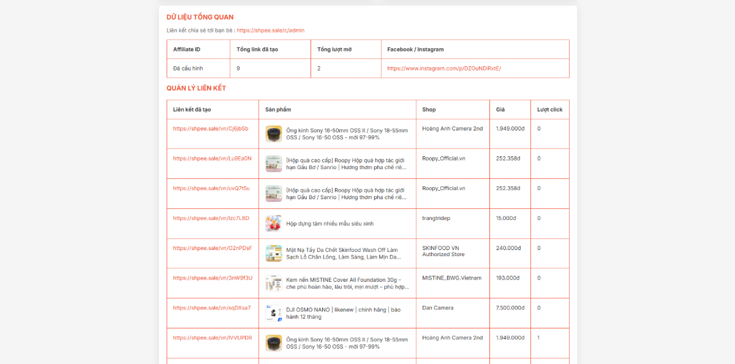Screen dimensions: 735x364
Task: Click the Sony lens product name in Cj6jbSb row
Action: point(347,134)
